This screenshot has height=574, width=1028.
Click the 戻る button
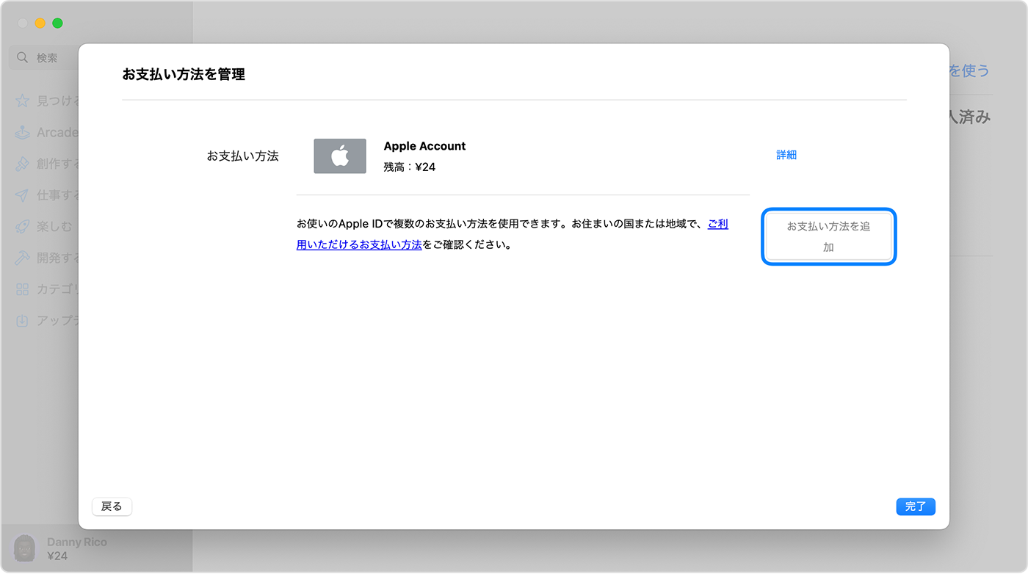coord(112,506)
